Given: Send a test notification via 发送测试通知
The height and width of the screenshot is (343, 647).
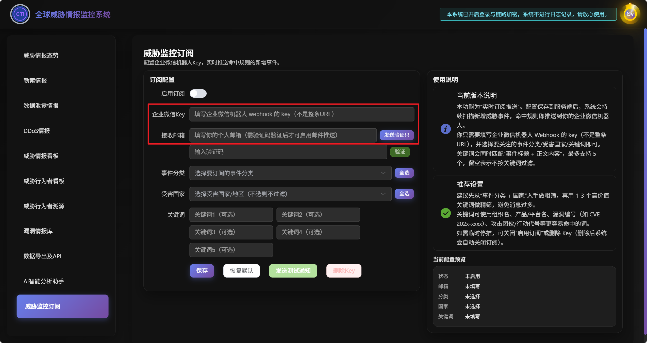Looking at the screenshot, I should click(x=292, y=271).
